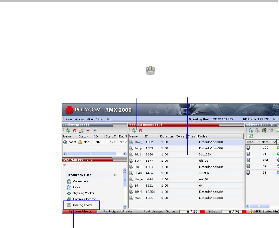Select Mapl meeting room row
The width and height of the screenshot is (279, 228).
click(x=186, y=198)
